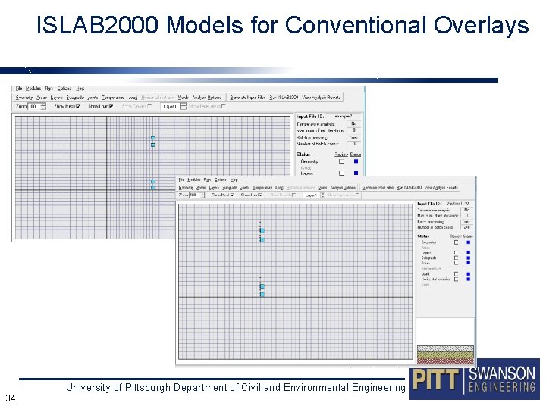Click Number of batch cases value in back window
The image size is (546, 409).
(354, 144)
